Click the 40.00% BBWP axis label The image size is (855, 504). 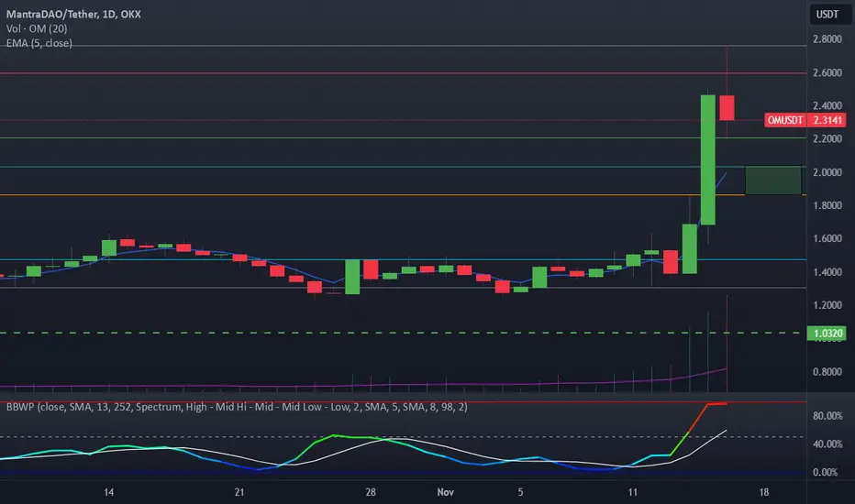827,444
